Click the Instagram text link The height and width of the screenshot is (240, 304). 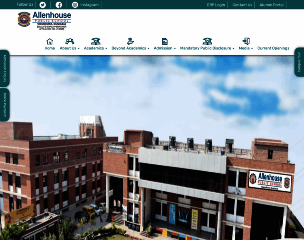click(x=89, y=5)
